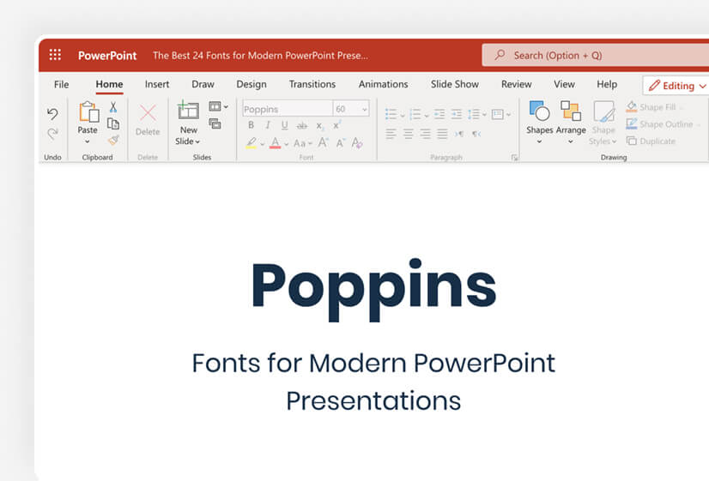
Task: Click the presentation title in header
Action: [260, 56]
